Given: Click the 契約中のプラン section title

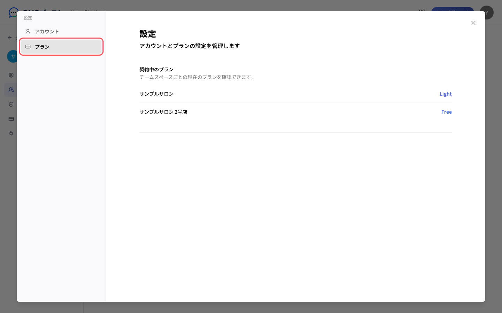Looking at the screenshot, I should coord(157,70).
